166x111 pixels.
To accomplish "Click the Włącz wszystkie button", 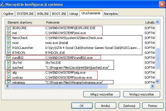I will (x=102, y=94).
